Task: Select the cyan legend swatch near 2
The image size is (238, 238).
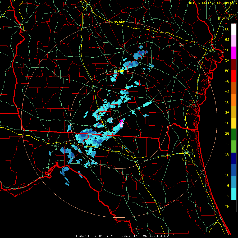Action: pos(234,194)
